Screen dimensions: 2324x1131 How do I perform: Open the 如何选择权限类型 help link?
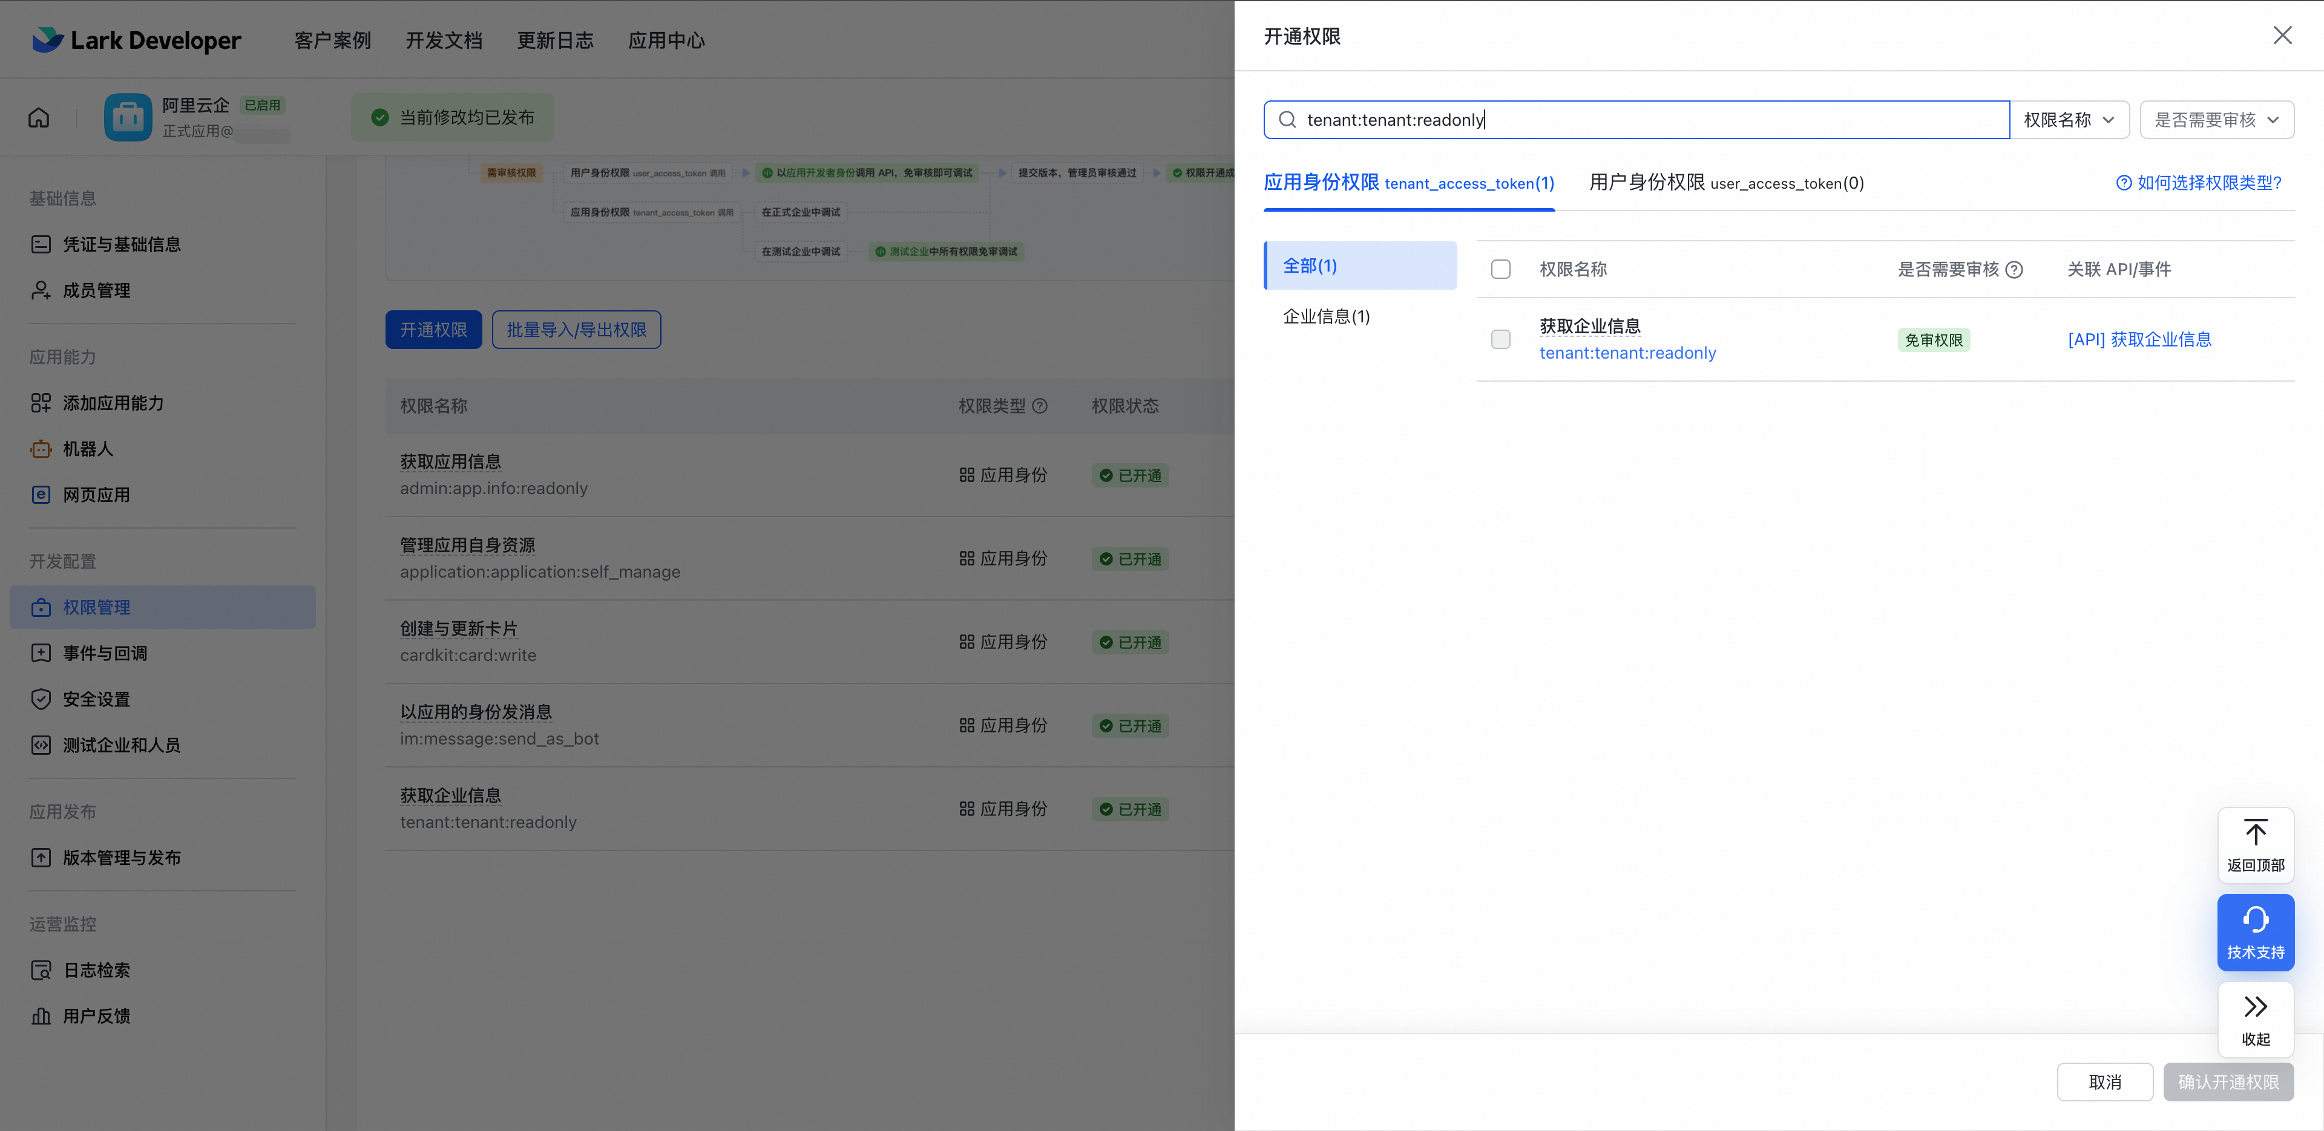coord(2199,183)
